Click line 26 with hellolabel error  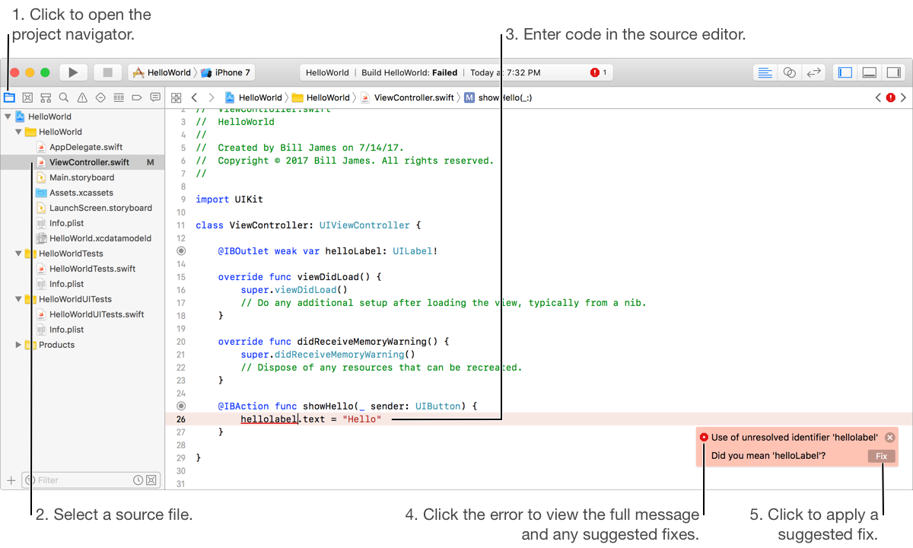539,419
